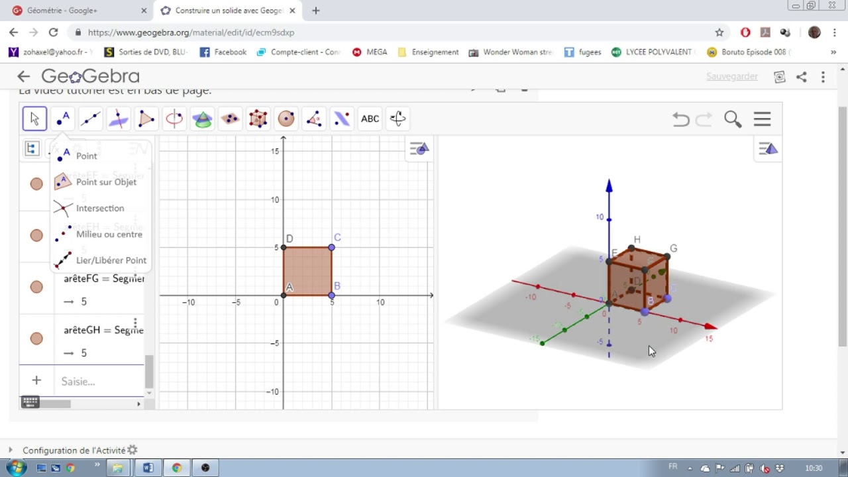848x477 pixels.
Task: Click the algebra panel vertical scrollbar
Action: click(149, 372)
